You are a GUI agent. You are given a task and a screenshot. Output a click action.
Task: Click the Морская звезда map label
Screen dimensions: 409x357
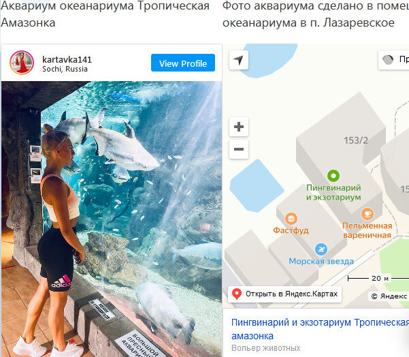(321, 262)
